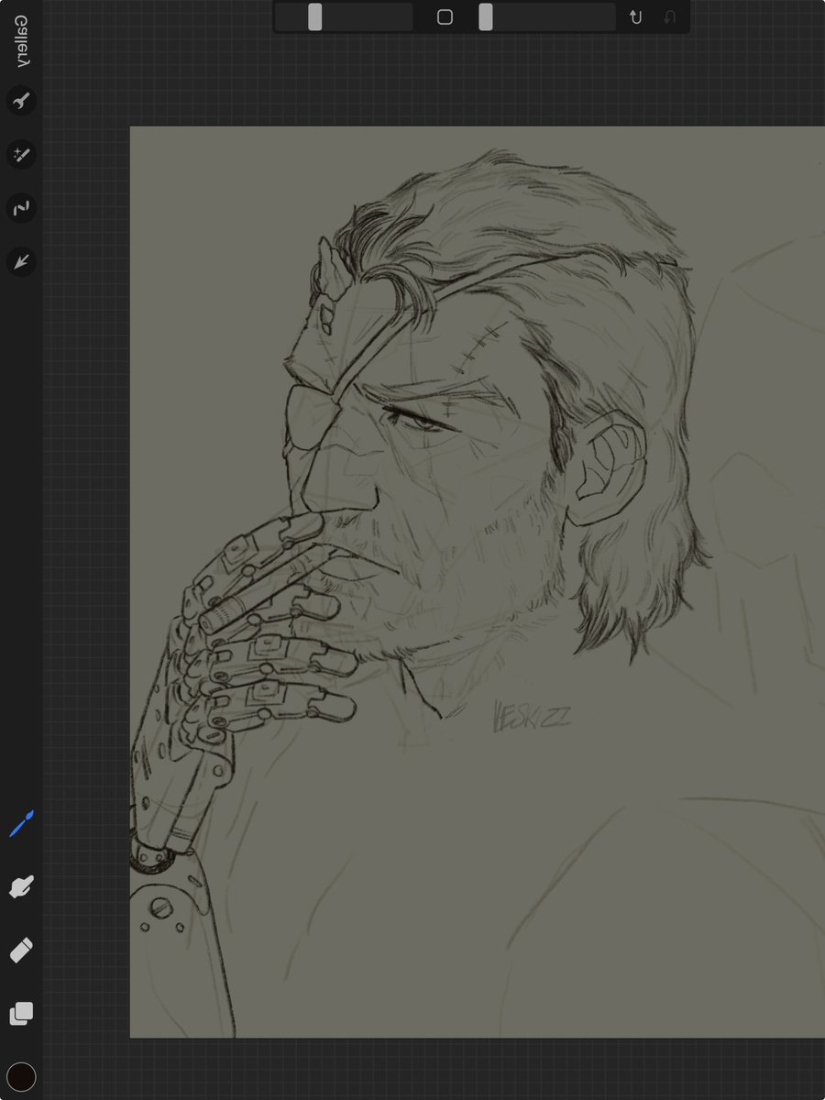Open the Actions wrench menu
This screenshot has width=825, height=1100.
coord(21,101)
